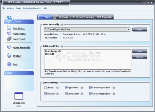This screenshot has width=155, height=112.
Task: Click help icon next to NecroBit
Action: [x=57, y=94]
